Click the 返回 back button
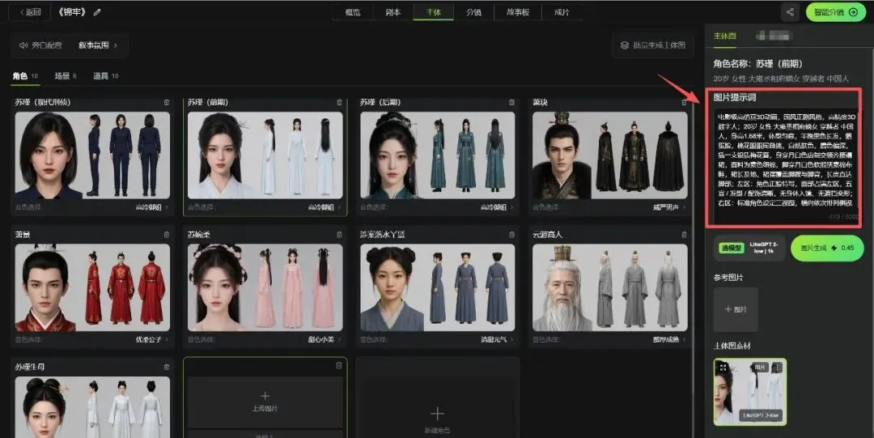The height and width of the screenshot is (438, 874). tap(30, 12)
